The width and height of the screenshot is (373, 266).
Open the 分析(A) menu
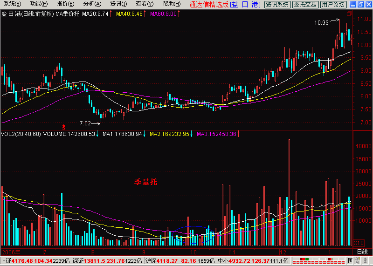(92, 4)
